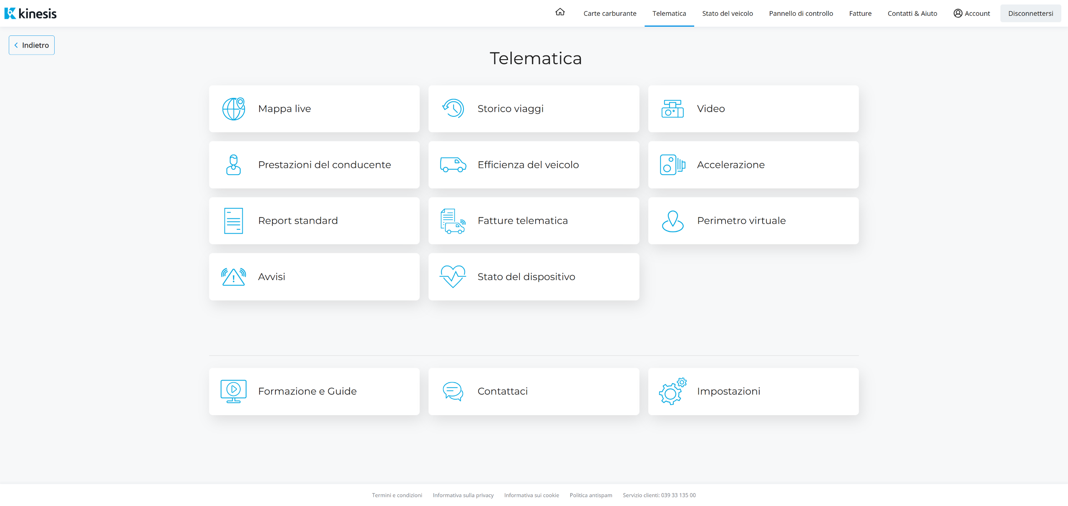
Task: Click the home icon in navbar
Action: (560, 13)
